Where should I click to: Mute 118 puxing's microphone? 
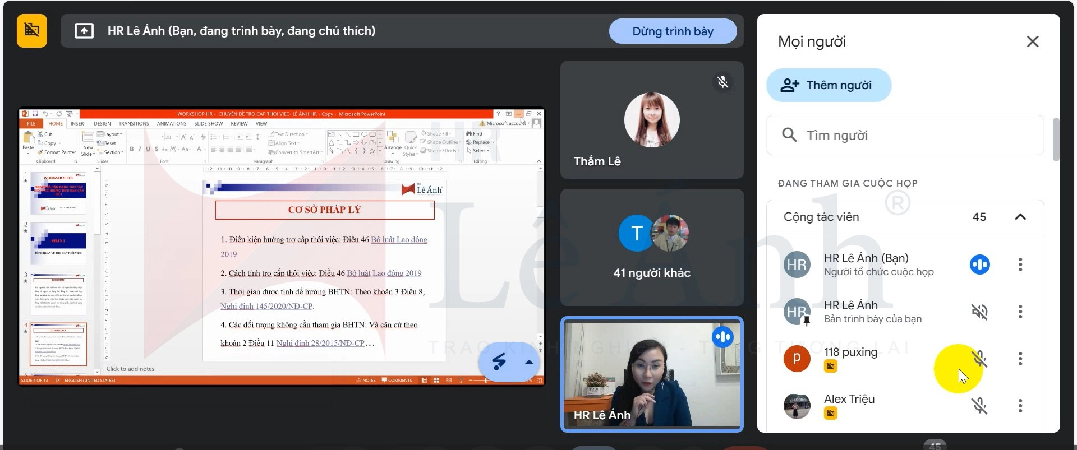point(979,359)
